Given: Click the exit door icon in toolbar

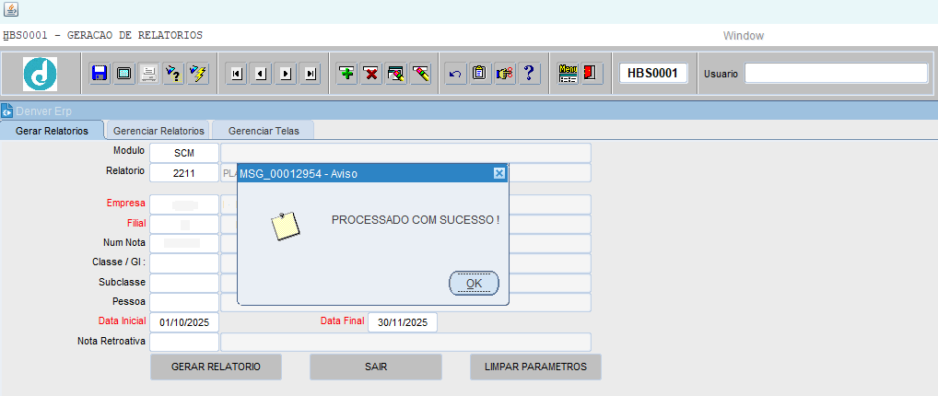Looking at the screenshot, I should click(x=591, y=74).
